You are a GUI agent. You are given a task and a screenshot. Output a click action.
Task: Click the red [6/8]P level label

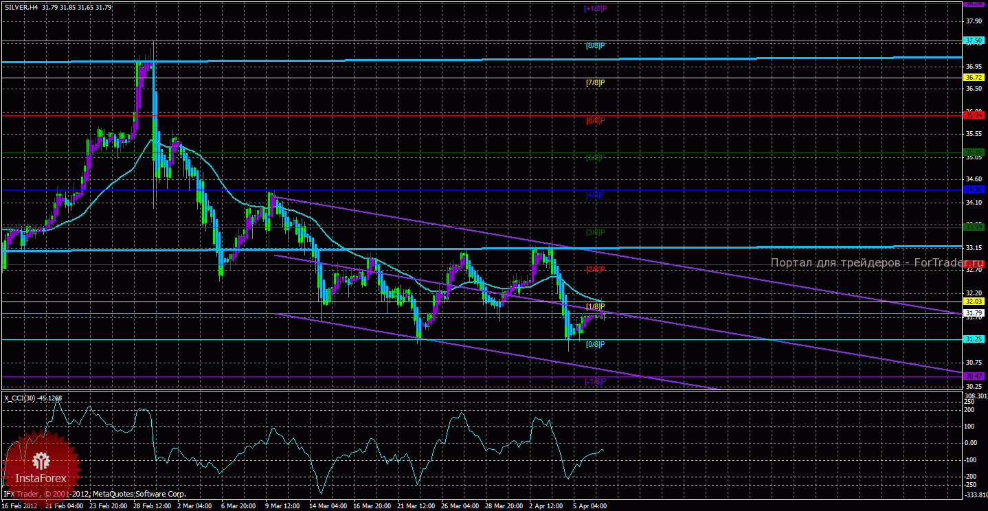pyautogui.click(x=595, y=120)
